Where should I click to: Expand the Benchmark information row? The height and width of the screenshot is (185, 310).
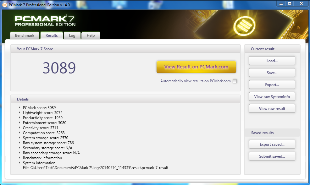(x=19, y=158)
